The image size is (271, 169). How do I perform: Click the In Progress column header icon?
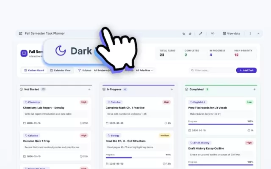104,89
